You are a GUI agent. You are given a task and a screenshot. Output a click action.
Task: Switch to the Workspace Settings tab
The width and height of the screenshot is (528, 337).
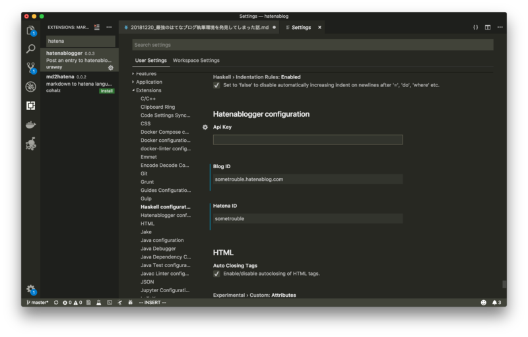196,61
